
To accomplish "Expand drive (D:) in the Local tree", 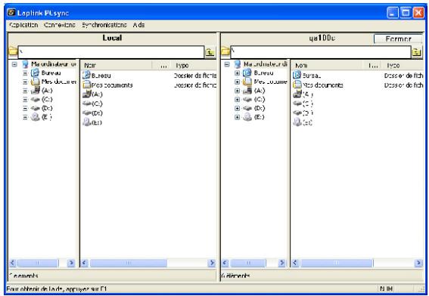I will [25, 108].
